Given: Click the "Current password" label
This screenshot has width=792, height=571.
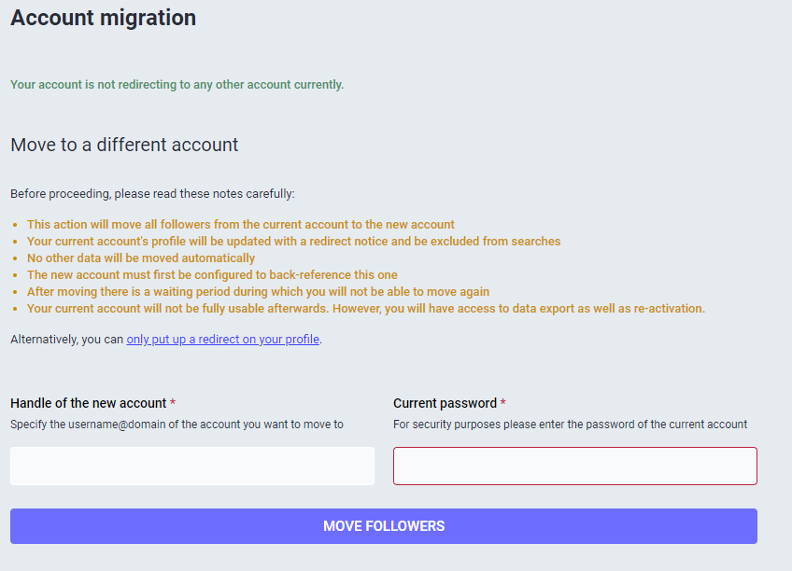Looking at the screenshot, I should click(445, 403).
